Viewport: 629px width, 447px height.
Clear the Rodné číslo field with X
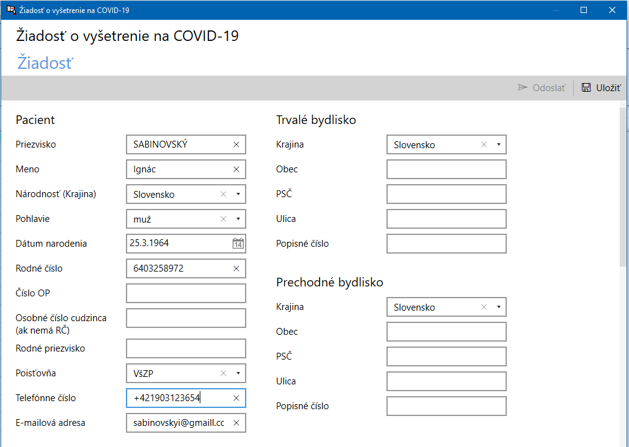pyautogui.click(x=236, y=268)
